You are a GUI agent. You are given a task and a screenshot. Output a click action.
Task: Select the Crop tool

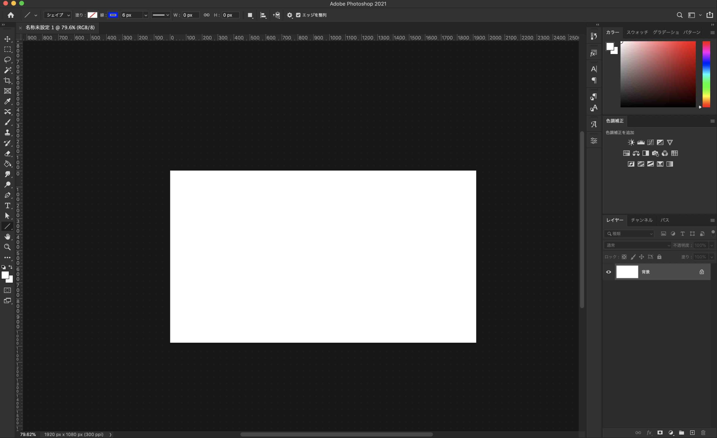pos(8,81)
